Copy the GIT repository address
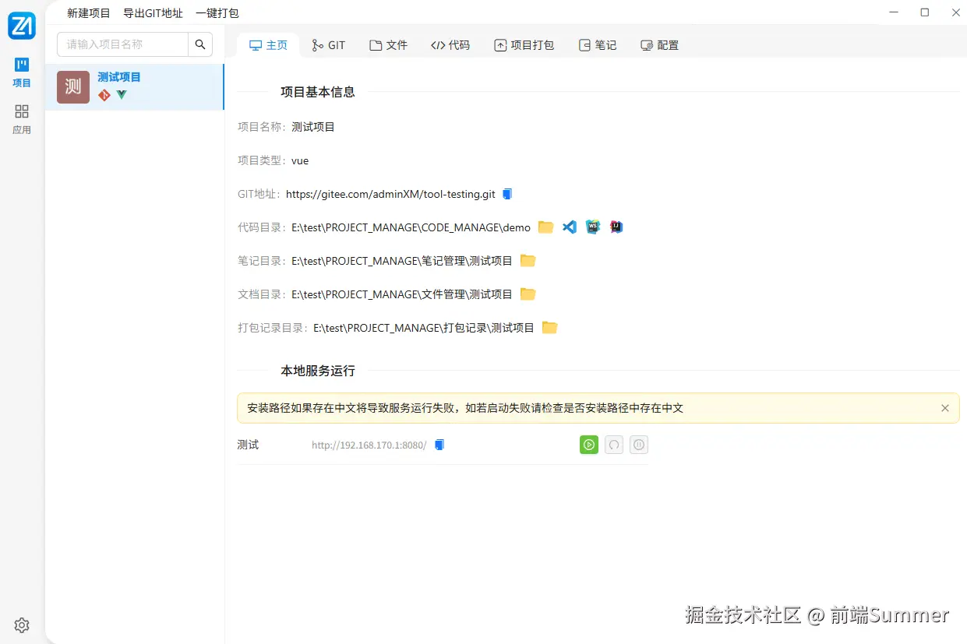 (507, 194)
